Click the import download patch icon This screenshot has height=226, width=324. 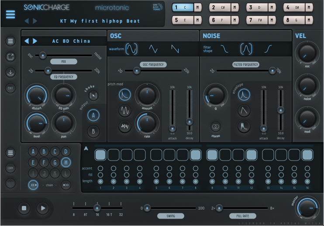[x=10, y=72]
